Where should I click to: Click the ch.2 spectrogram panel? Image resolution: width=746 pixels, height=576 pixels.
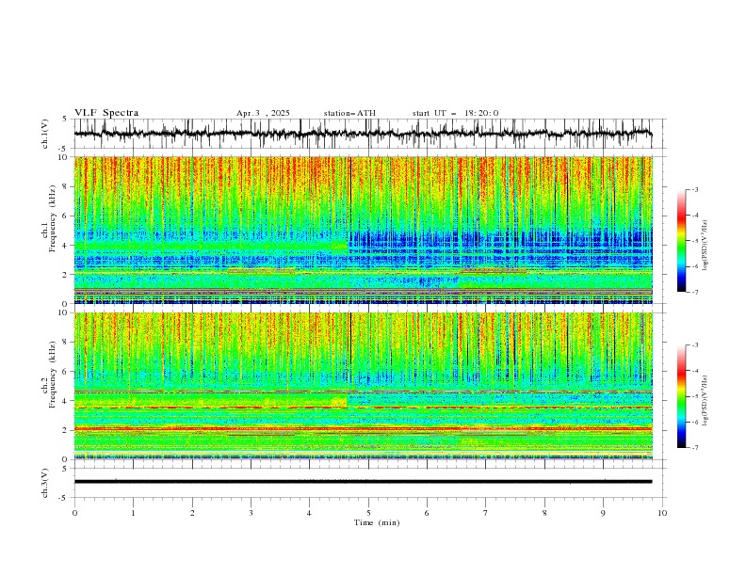[x=363, y=386]
